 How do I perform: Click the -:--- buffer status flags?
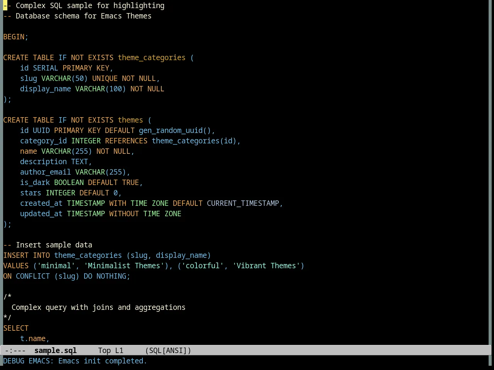(15, 350)
